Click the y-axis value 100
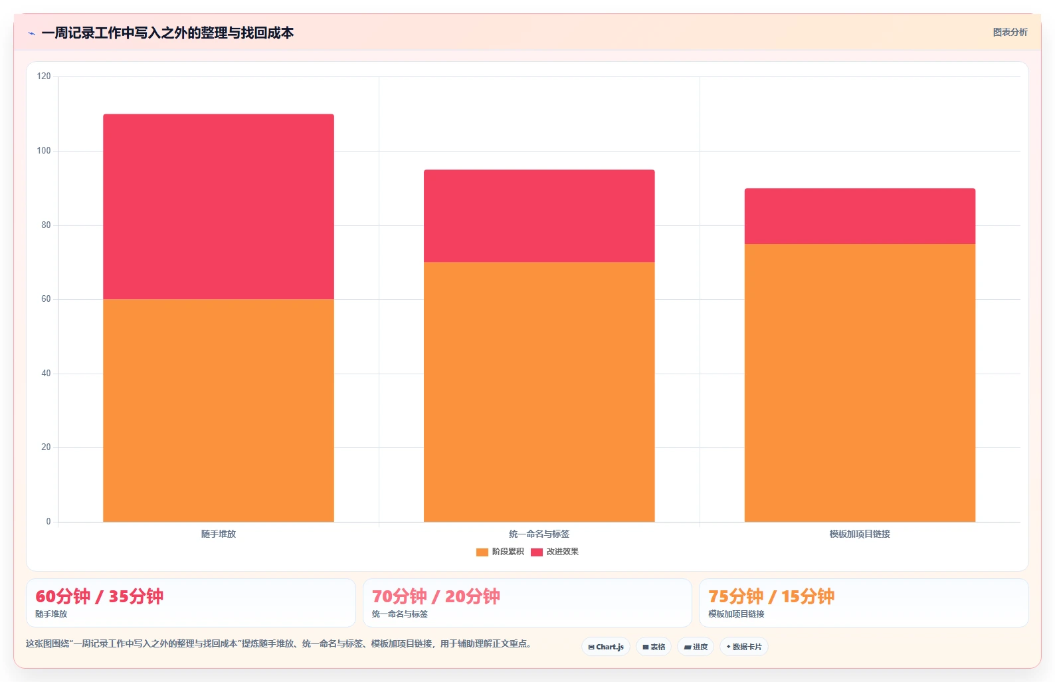 point(44,151)
